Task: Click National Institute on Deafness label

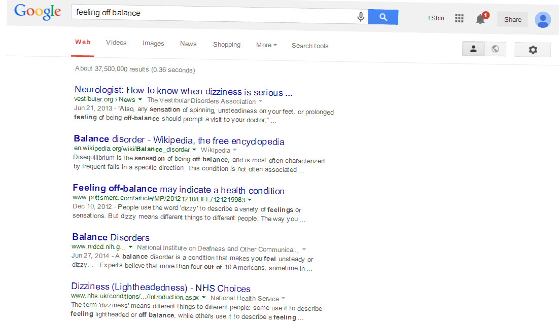Action: [x=218, y=248]
